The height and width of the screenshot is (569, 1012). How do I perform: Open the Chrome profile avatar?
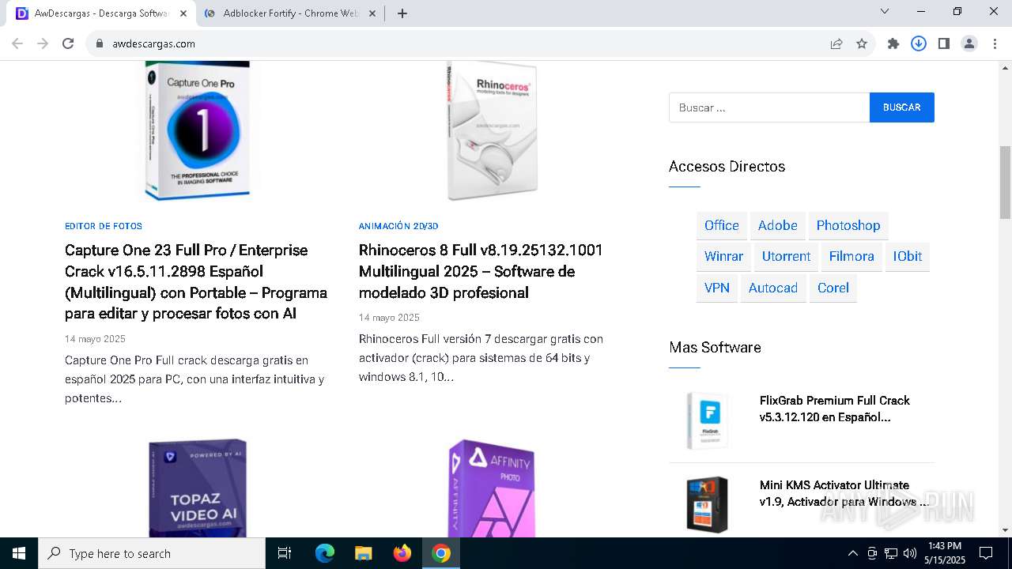pyautogui.click(x=969, y=43)
